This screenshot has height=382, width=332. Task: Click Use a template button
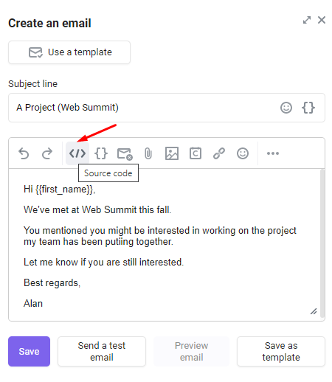pyautogui.click(x=69, y=52)
